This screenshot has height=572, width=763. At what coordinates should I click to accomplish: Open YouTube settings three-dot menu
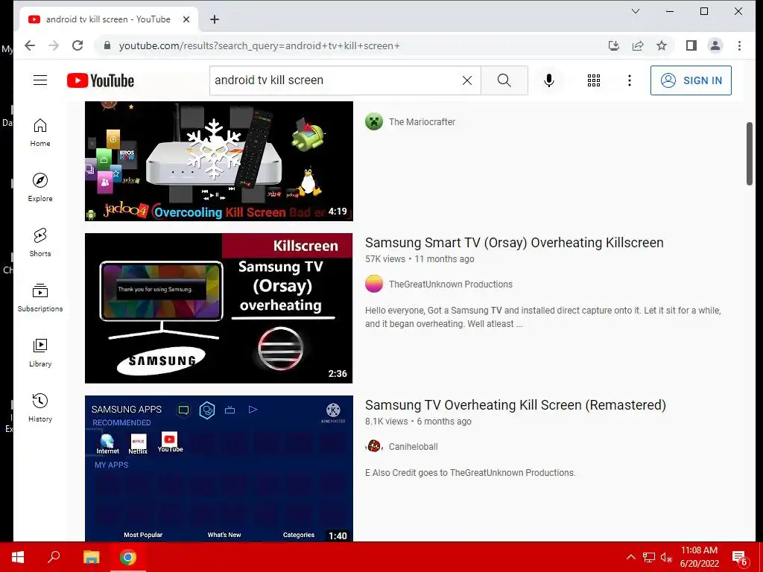point(629,80)
